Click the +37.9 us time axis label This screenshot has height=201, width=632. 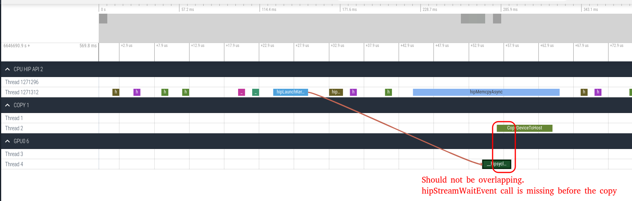pyautogui.click(x=372, y=46)
